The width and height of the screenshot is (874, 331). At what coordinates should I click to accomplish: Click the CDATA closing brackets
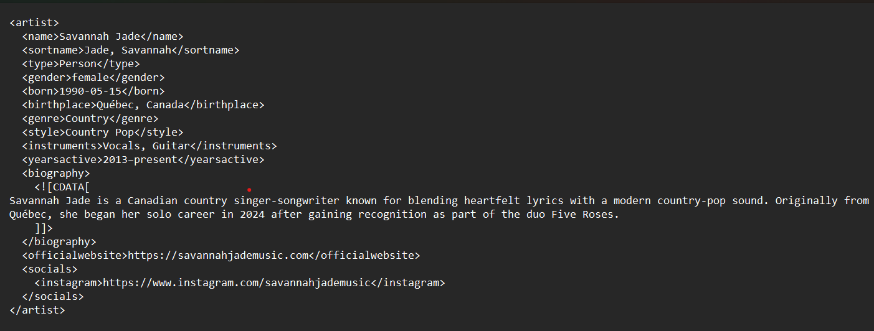tap(44, 228)
